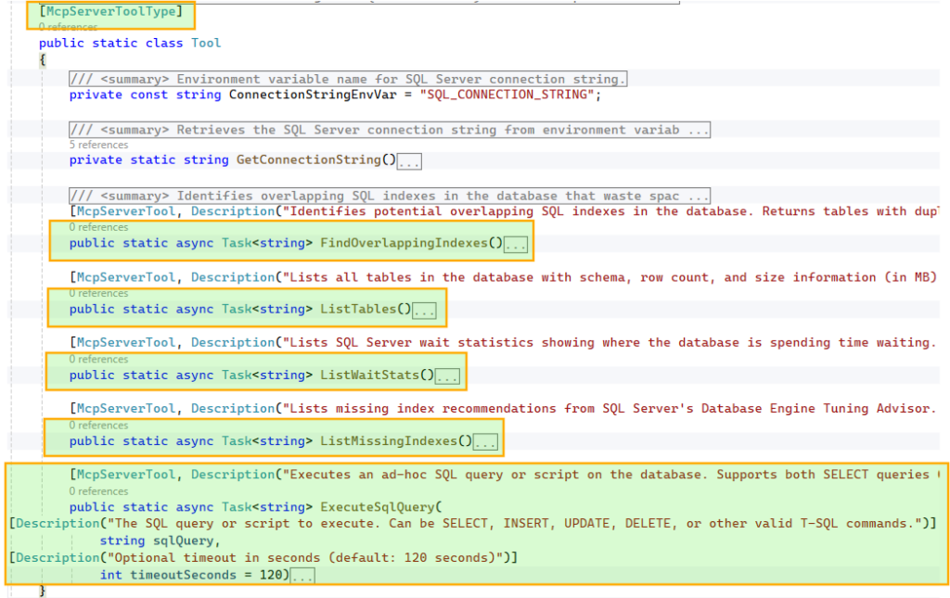Expand the collapsed GetConnectionString method body
950x598 pixels.
pyautogui.click(x=409, y=161)
